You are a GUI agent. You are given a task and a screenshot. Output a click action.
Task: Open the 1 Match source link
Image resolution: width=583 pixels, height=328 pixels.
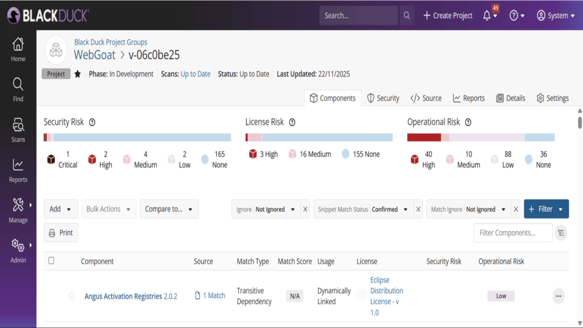210,296
